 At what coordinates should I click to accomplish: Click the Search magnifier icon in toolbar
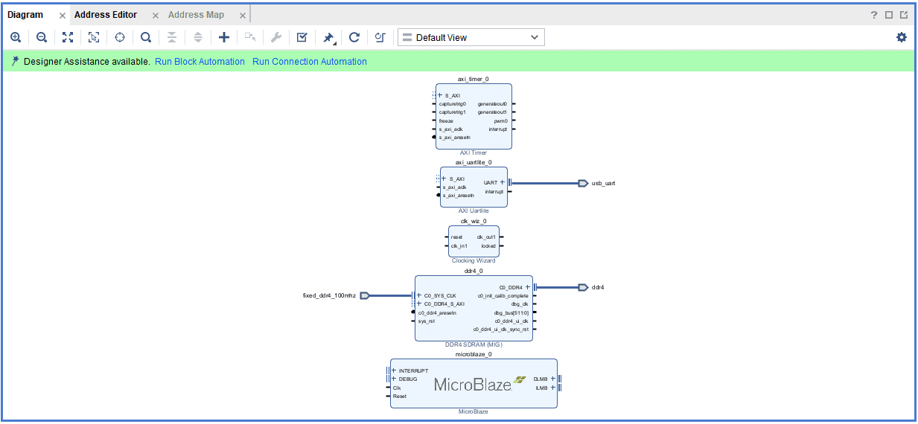(146, 37)
